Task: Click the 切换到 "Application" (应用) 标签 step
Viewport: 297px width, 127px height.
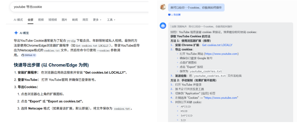Action: tap(195, 93)
